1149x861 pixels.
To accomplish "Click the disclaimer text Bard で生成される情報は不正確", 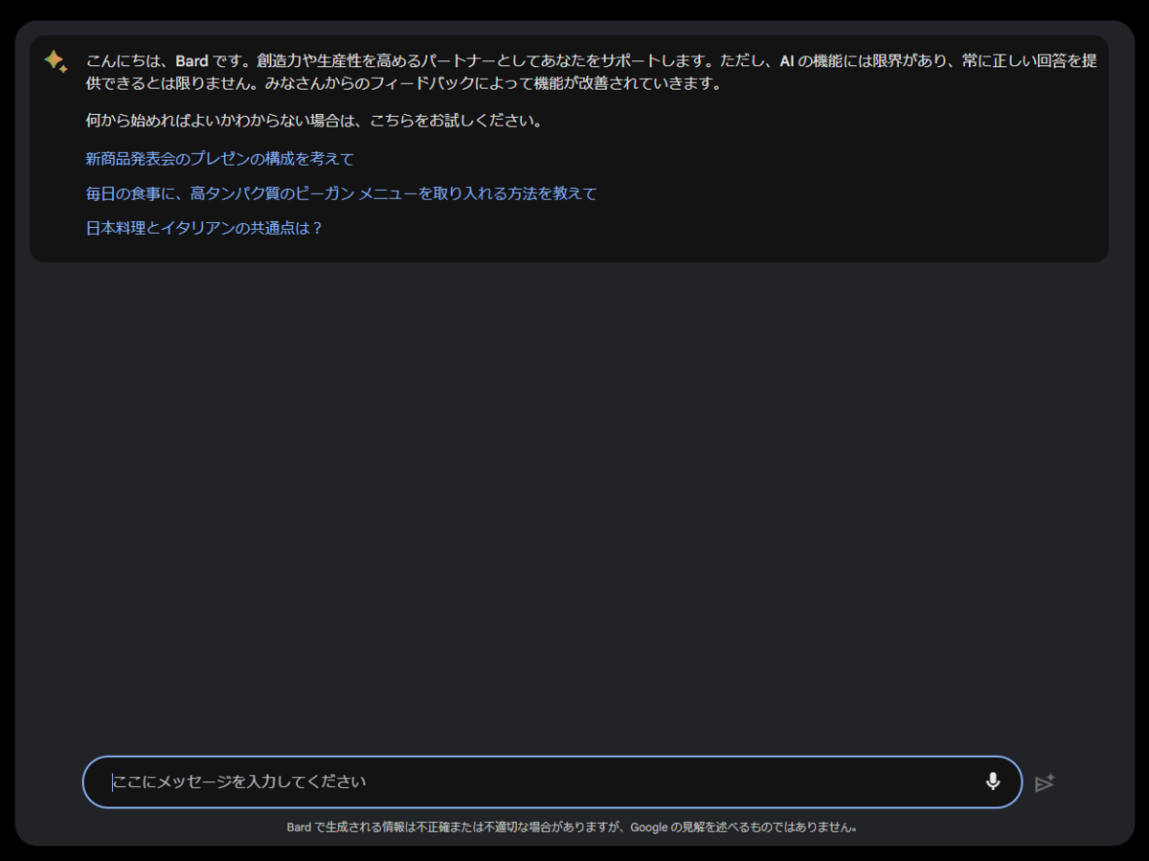I will 573,827.
